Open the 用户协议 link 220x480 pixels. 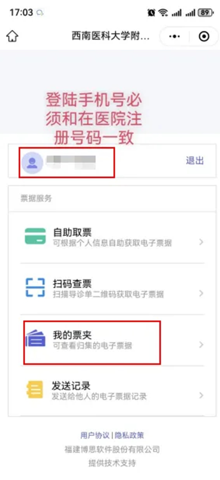[x=95, y=435]
